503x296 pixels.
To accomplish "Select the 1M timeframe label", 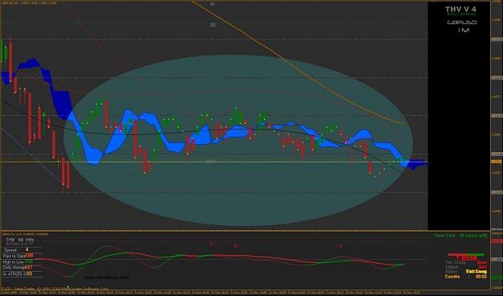I will point(464,30).
